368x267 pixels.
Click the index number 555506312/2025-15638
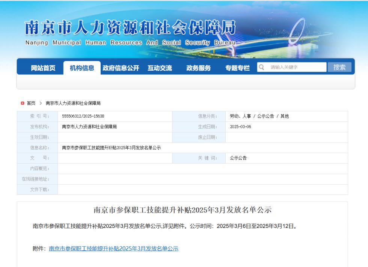(x=83, y=116)
